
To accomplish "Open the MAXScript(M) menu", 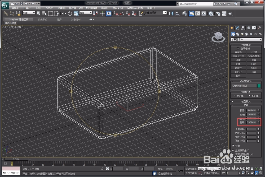I will click(x=135, y=8).
